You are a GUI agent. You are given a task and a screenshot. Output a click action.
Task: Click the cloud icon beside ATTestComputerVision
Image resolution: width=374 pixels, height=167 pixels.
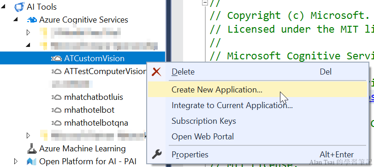[x=57, y=71]
